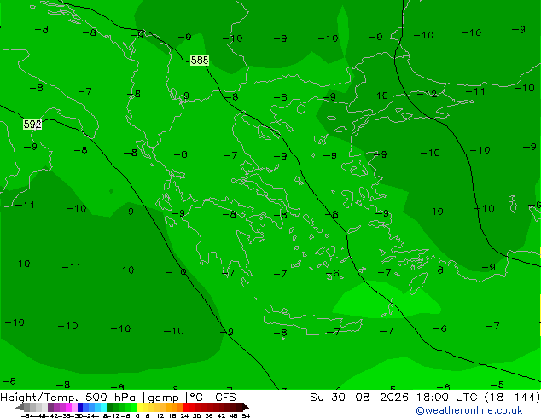The image size is (541, 418).
Task: Click the cyan segment of the color scale
Action: click(x=104, y=407)
